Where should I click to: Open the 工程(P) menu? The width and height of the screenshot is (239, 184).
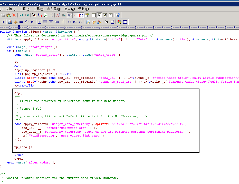pyautogui.click(x=25, y=9)
